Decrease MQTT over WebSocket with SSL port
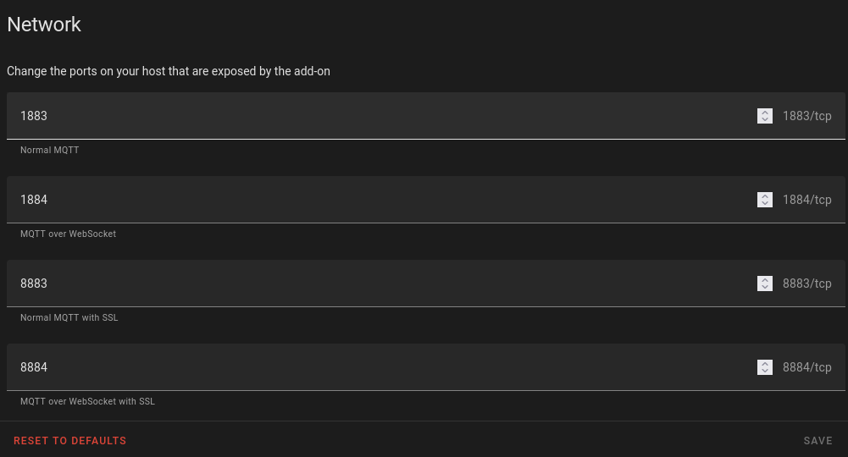The height and width of the screenshot is (457, 848). tap(765, 371)
